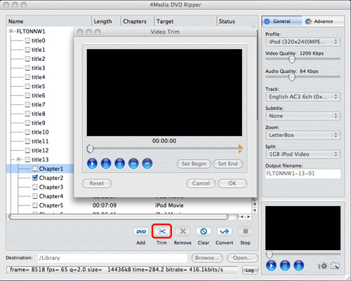
Task: Check the title13 checkbox
Action: pyautogui.click(x=27, y=160)
